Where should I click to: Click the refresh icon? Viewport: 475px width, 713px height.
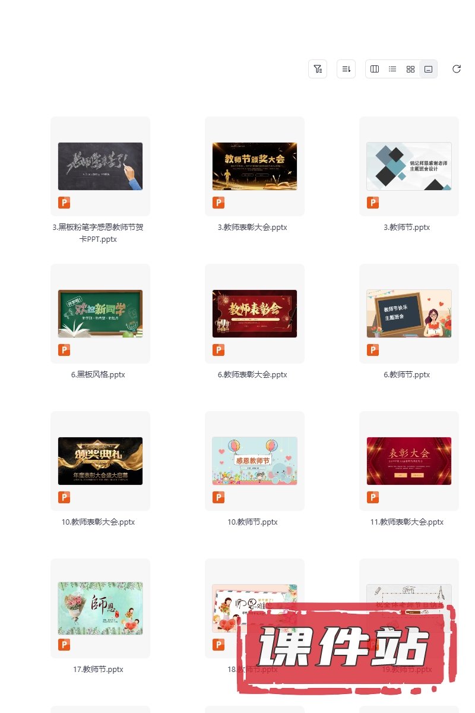pos(457,69)
